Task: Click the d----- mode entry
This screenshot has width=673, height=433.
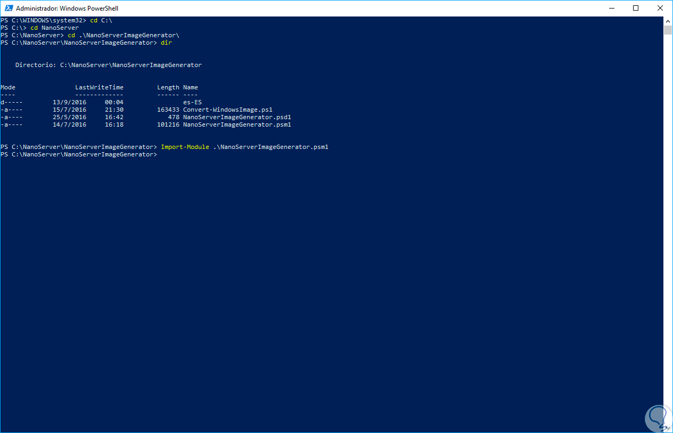Action: pyautogui.click(x=12, y=102)
